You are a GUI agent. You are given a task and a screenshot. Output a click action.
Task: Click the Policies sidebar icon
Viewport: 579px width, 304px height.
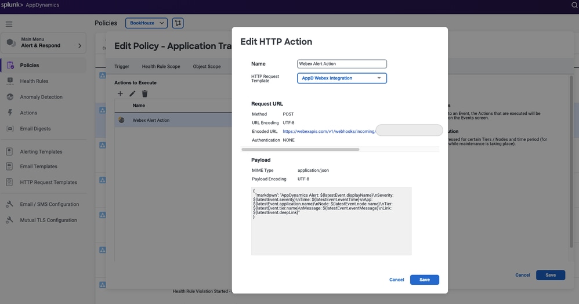coord(10,66)
